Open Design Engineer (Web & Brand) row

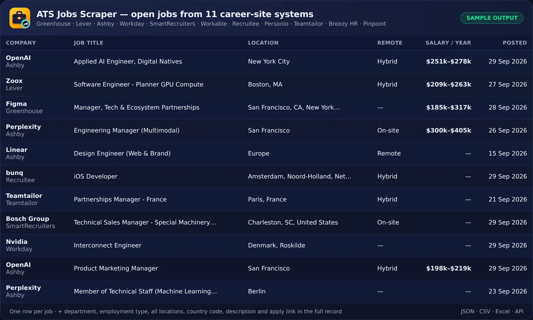tap(122, 154)
